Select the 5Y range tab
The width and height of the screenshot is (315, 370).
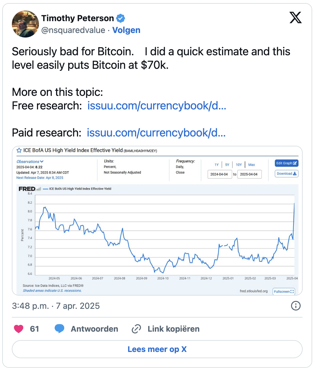[227, 165]
